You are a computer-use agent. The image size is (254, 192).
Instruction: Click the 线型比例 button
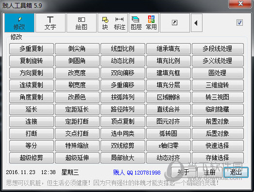123,48
